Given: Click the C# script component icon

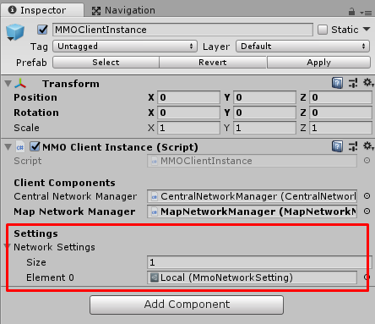Looking at the screenshot, I should (20, 147).
